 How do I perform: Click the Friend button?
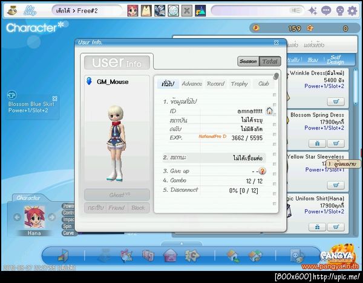click(x=116, y=208)
